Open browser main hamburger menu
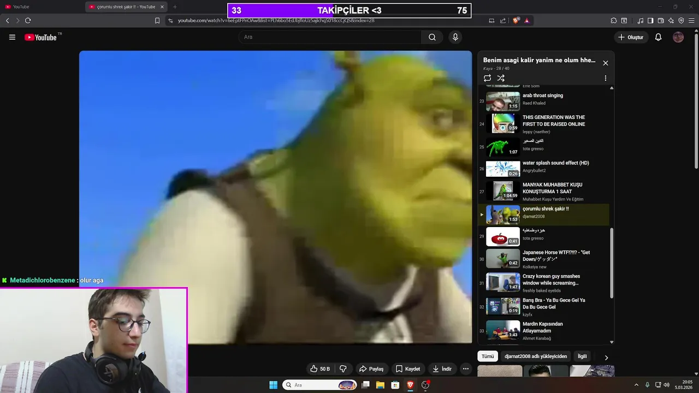The image size is (699, 393). coord(691,21)
